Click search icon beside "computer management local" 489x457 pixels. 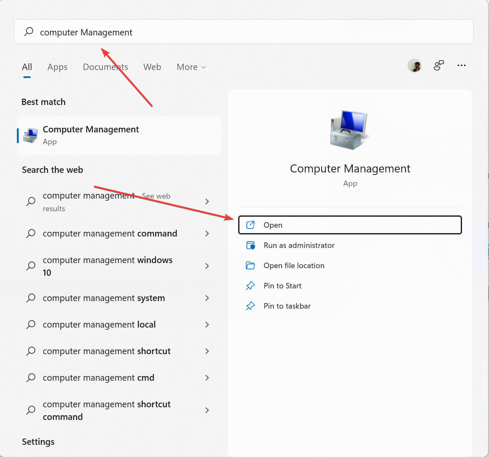coord(30,325)
